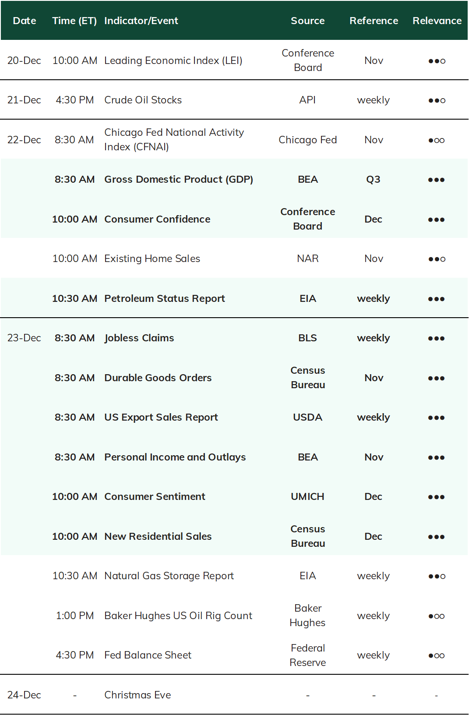The image size is (469, 719).
Task: Click the Reference column header
Action: [x=374, y=21]
